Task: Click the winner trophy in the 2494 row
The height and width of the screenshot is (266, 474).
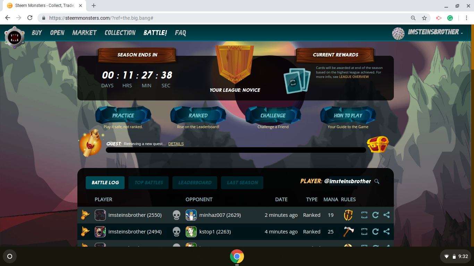Action: pyautogui.click(x=85, y=232)
